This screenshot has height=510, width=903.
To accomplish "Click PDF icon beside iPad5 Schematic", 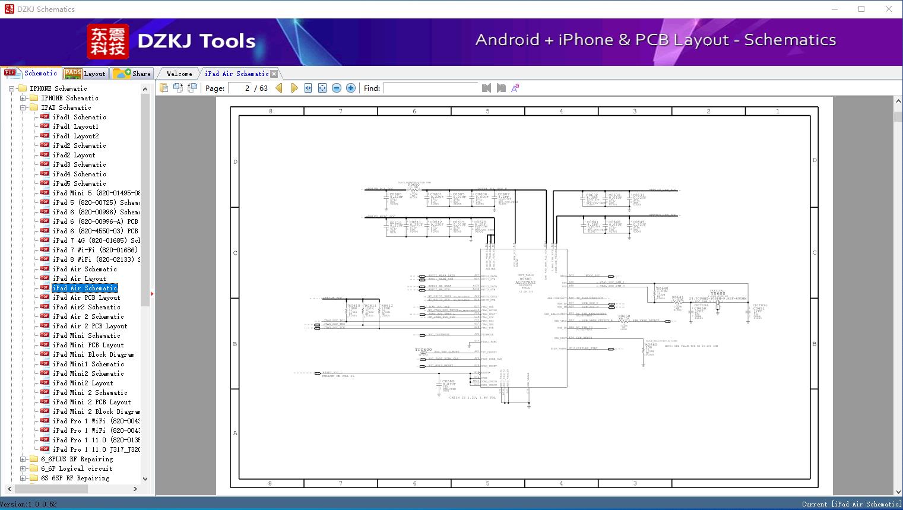I will tap(45, 183).
